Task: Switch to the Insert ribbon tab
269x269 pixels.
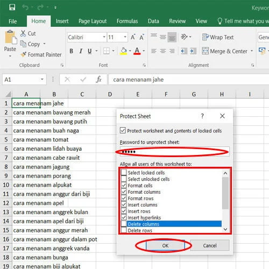Action: (x=62, y=21)
